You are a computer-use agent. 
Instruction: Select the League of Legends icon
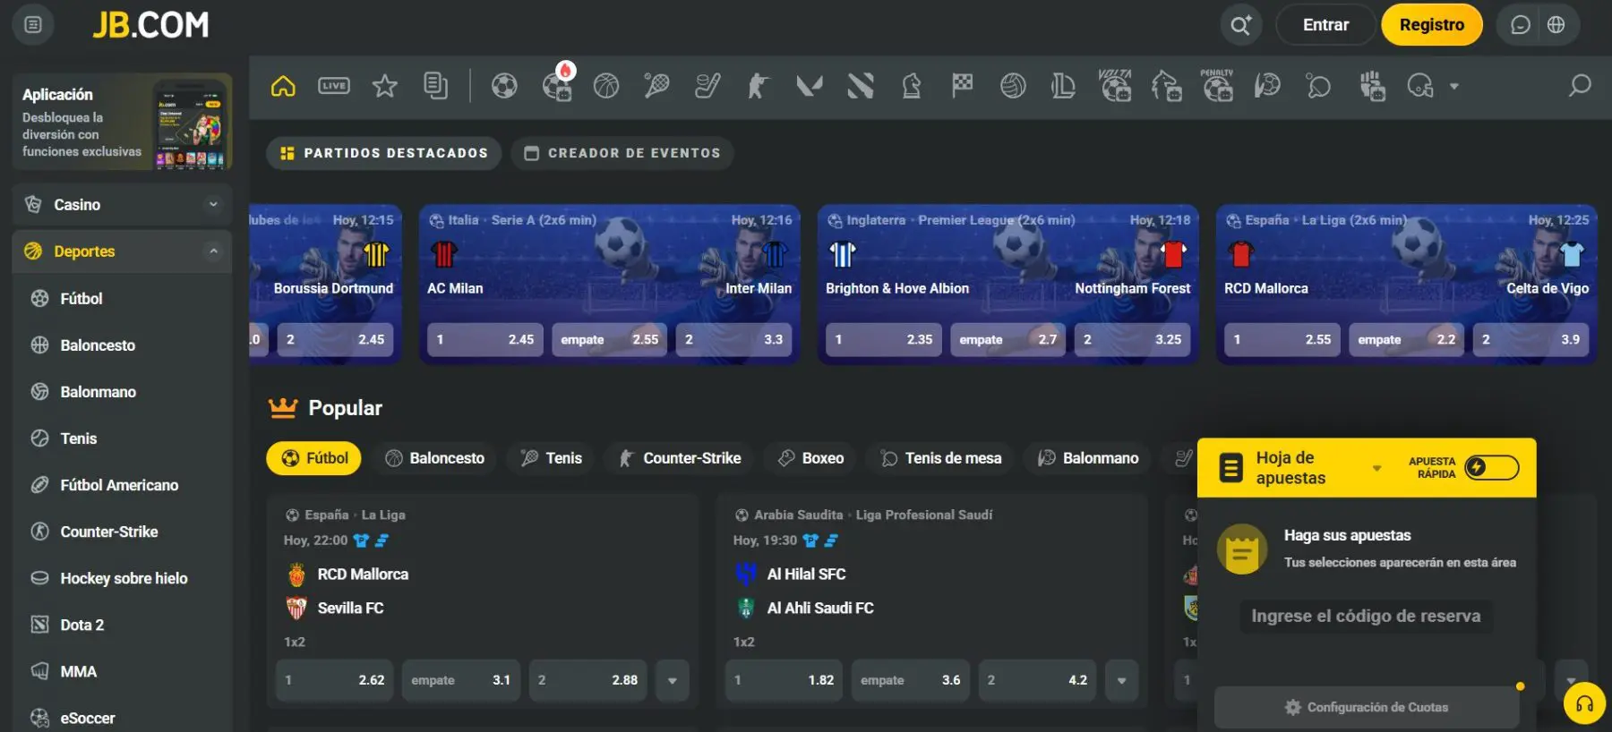coord(1063,86)
